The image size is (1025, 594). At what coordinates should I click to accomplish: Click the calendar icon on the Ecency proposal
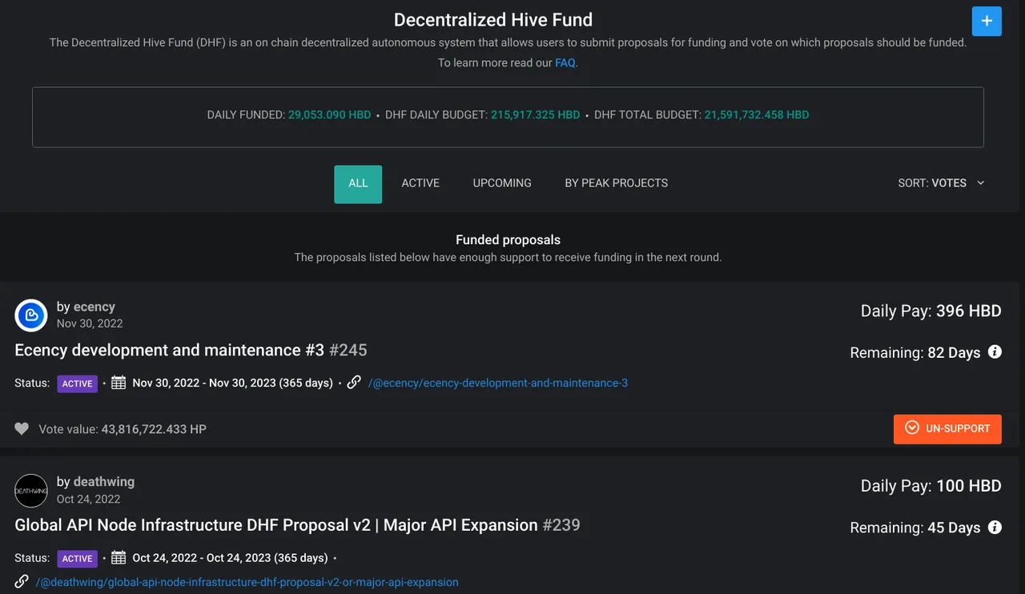tap(119, 383)
